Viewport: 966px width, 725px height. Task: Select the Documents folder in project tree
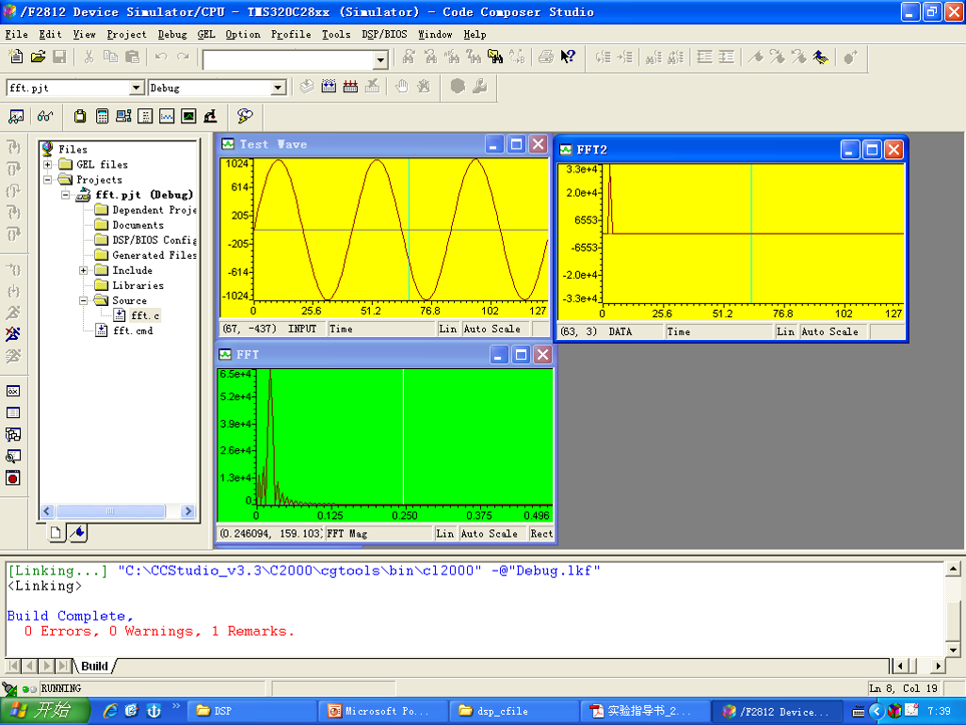138,225
